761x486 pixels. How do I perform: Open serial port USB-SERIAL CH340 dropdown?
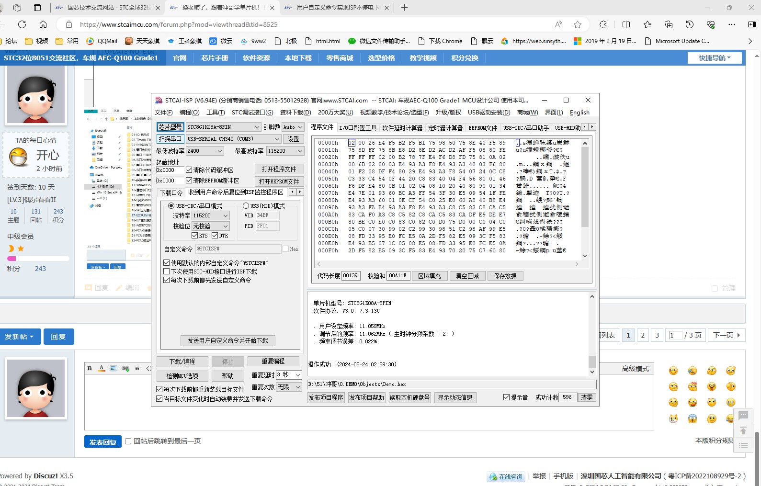click(234, 139)
